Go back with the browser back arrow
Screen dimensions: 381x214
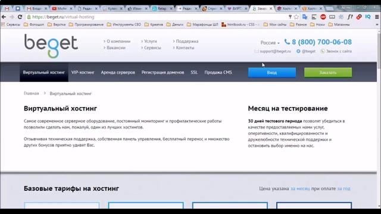(x=4, y=17)
